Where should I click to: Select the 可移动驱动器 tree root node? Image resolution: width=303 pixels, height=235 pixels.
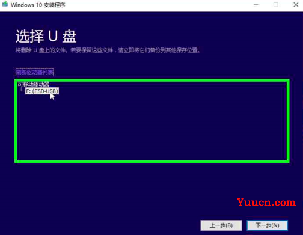(33, 84)
